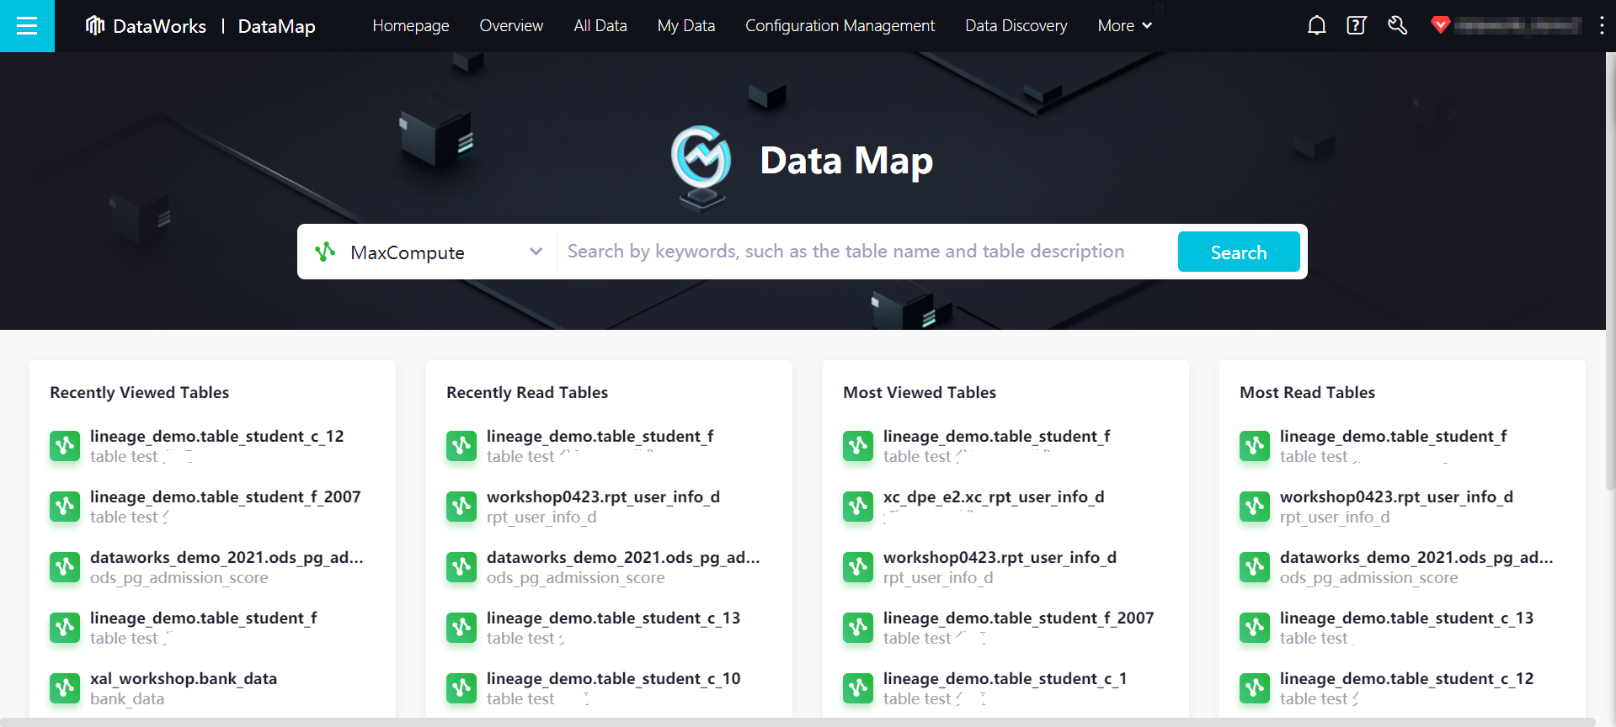This screenshot has height=727, width=1616.
Task: Open the All Data tab
Action: 600,26
